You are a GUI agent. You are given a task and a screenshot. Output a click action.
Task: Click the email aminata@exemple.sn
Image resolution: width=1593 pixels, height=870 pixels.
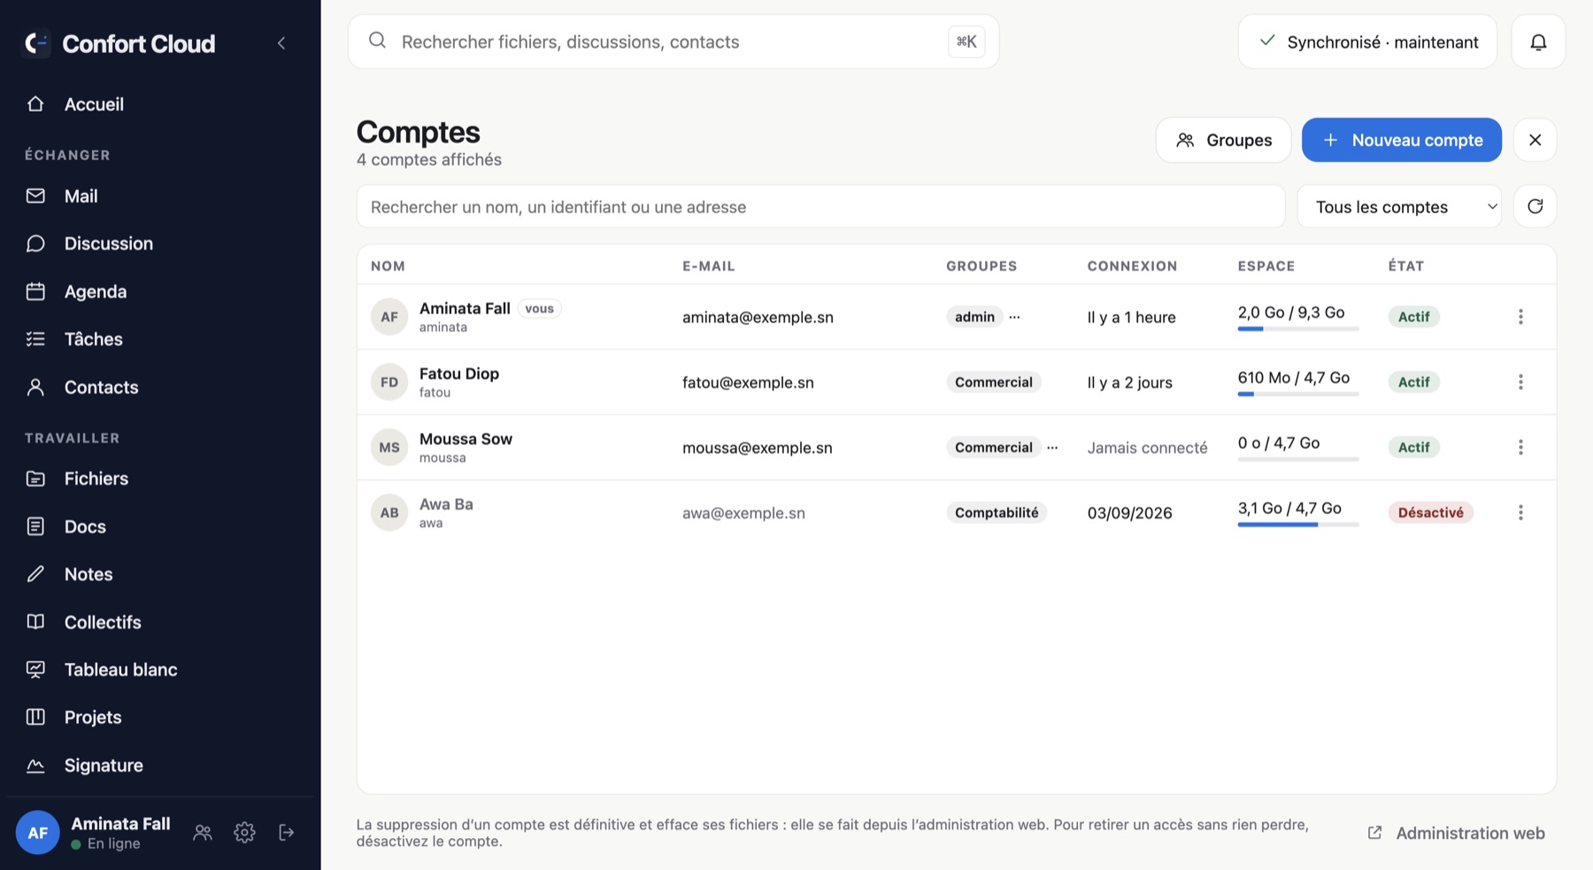(x=758, y=317)
